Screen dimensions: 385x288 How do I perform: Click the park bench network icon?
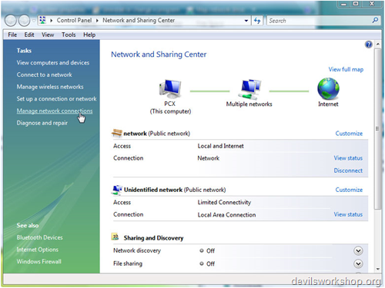pyautogui.click(x=117, y=133)
